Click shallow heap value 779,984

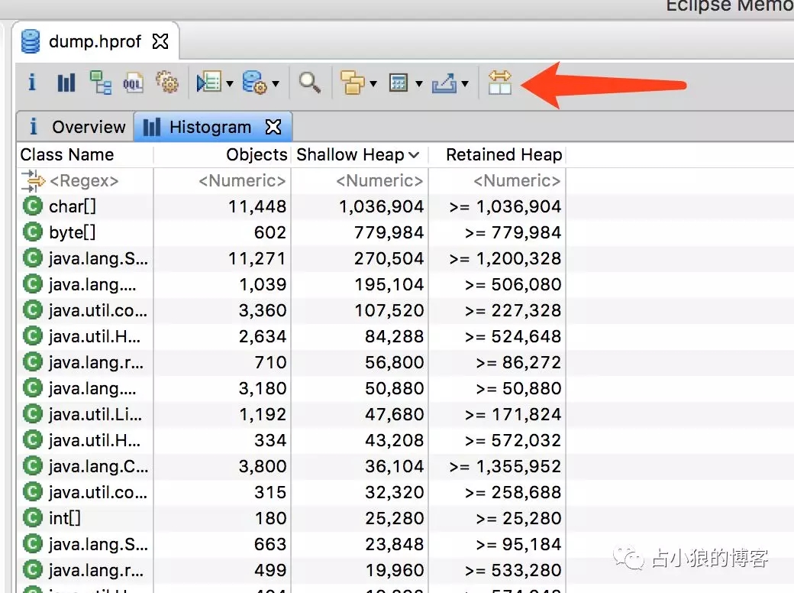[389, 232]
